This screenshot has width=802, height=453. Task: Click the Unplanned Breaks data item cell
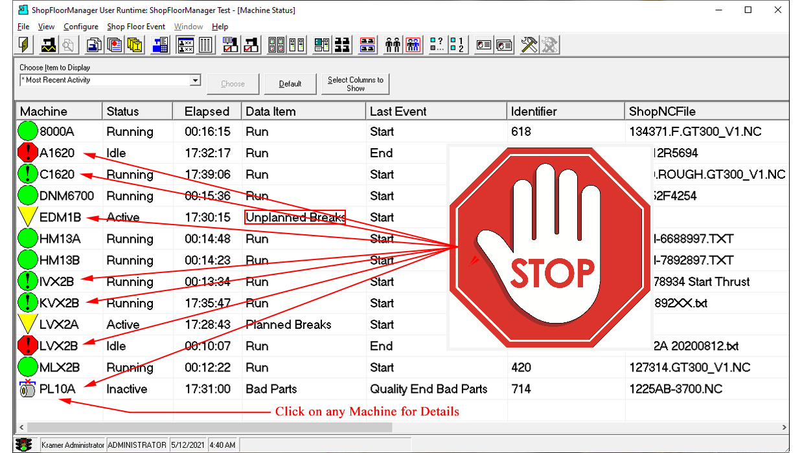pyautogui.click(x=295, y=217)
